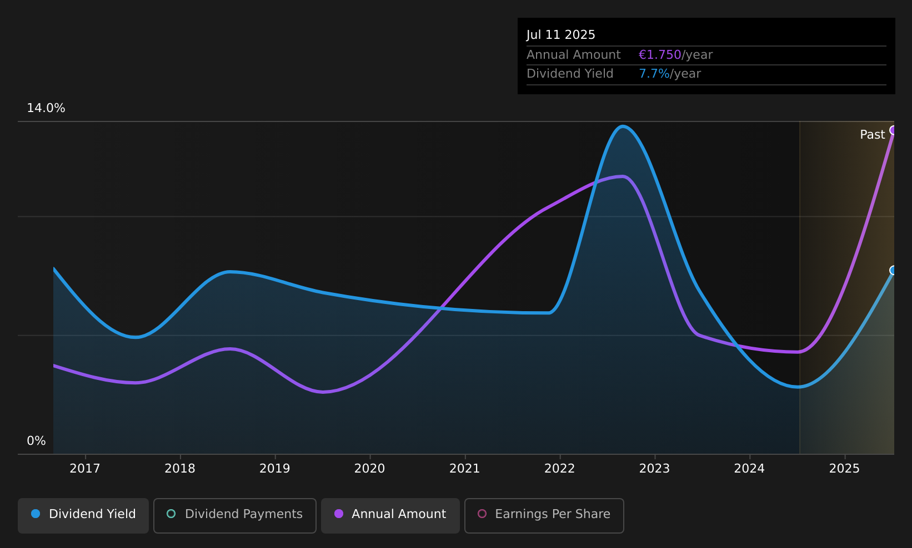Click the €1.750/year tooltip value

pyautogui.click(x=675, y=55)
